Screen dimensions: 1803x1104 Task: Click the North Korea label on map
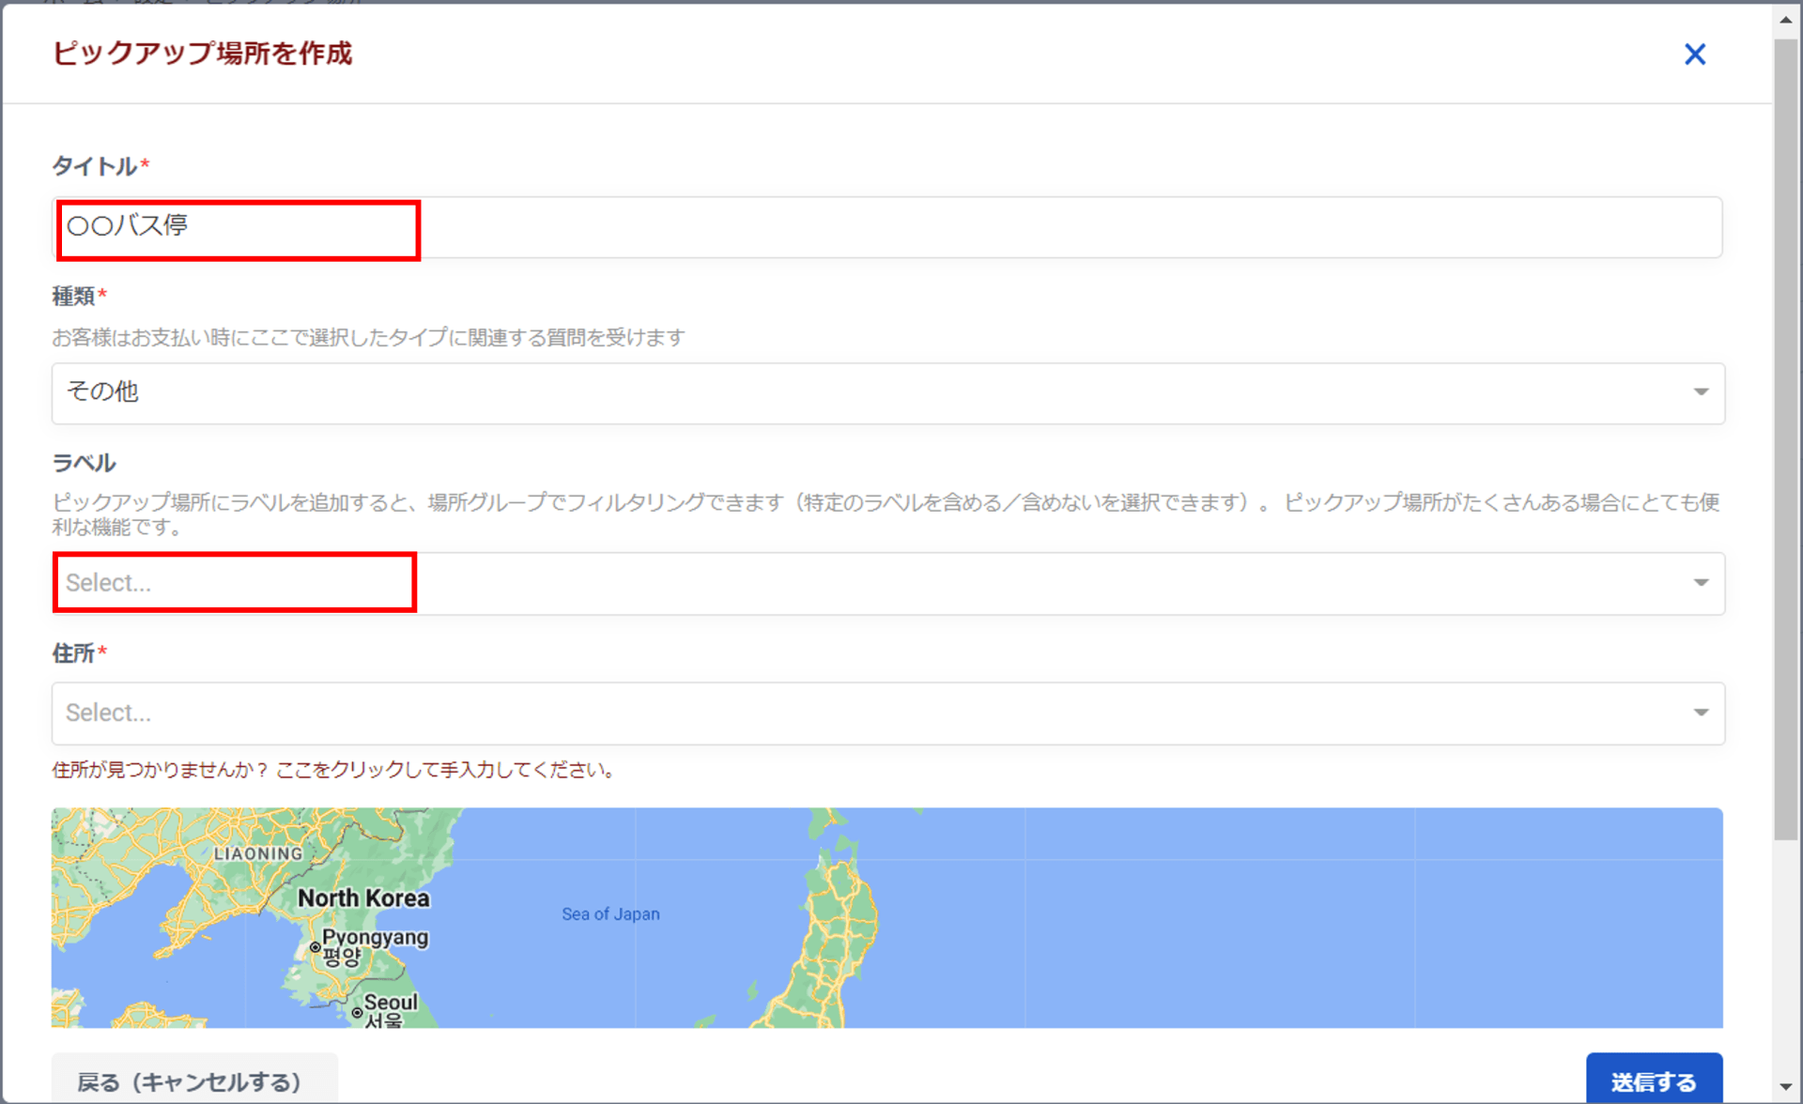pos(363,898)
